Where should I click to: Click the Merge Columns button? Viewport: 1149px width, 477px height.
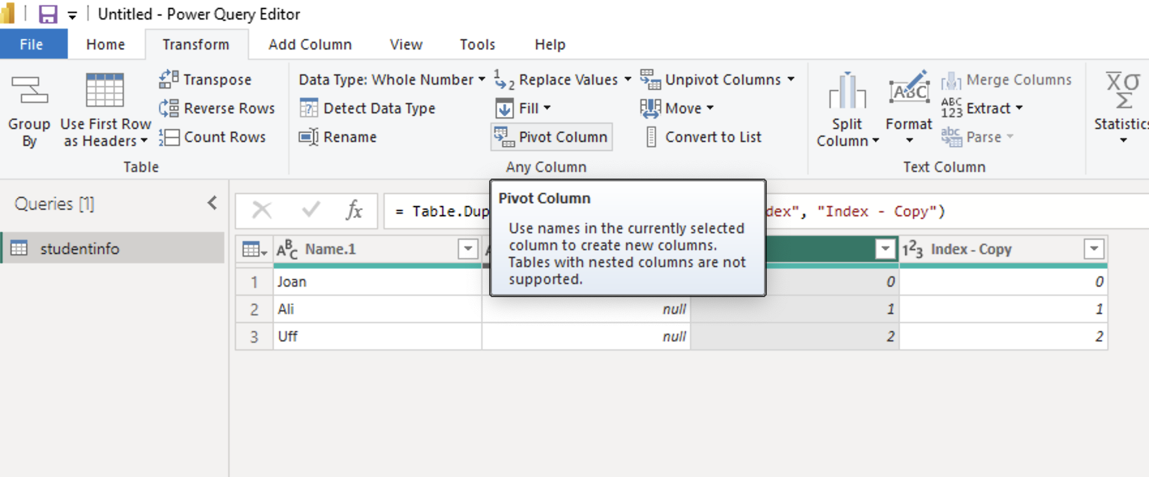coord(1006,79)
